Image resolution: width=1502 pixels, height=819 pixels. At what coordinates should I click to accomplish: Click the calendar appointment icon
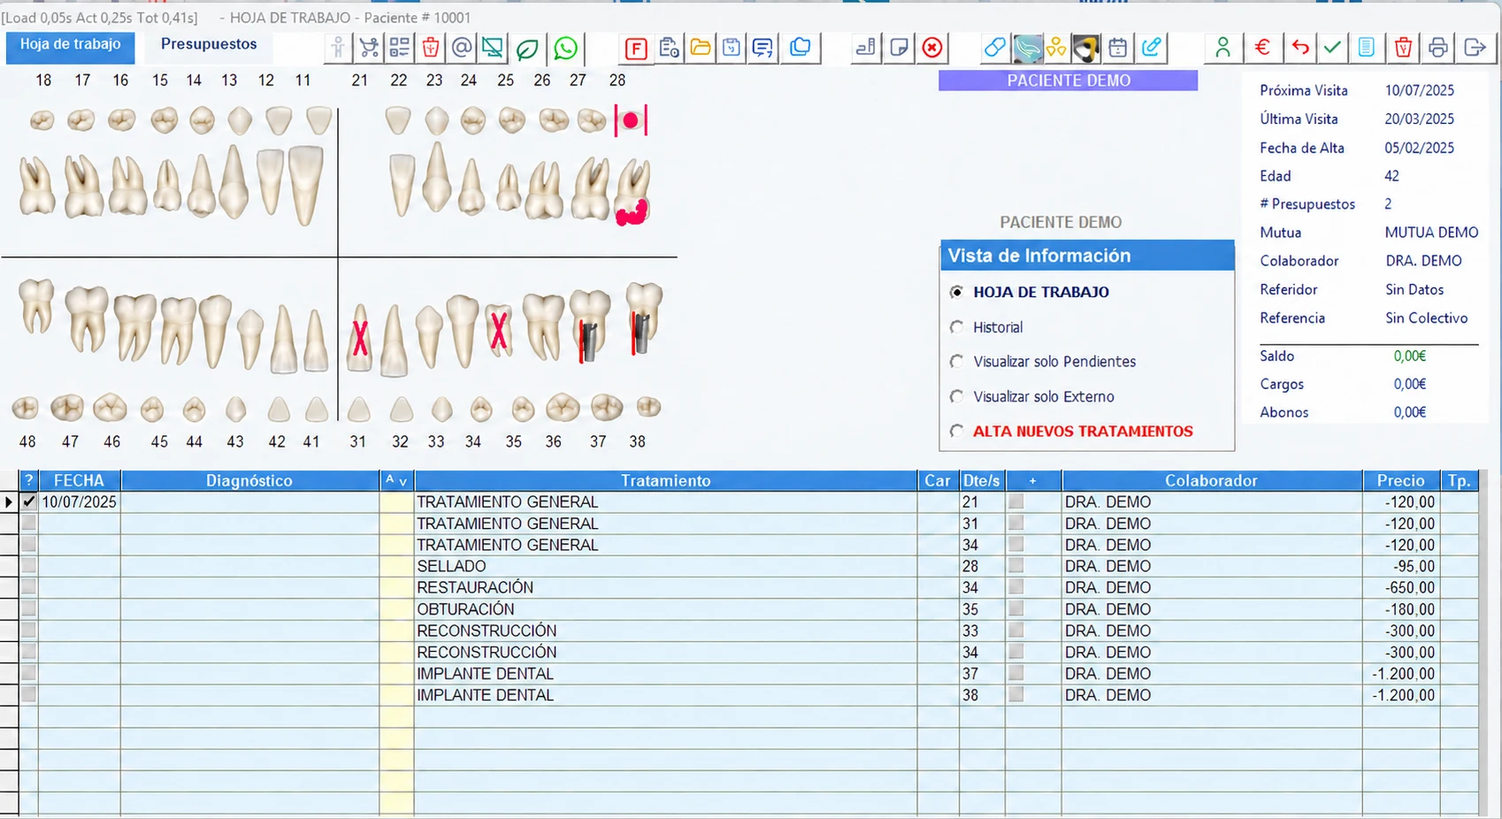coord(1118,48)
